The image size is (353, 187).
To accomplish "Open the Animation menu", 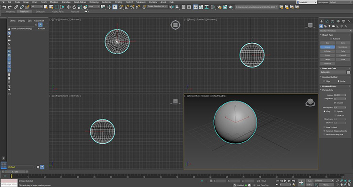I will tap(66, 2).
